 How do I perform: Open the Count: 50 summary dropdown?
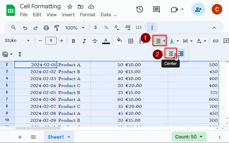point(189,137)
